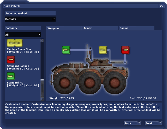Click the item list scrollbar thumb
167x129 pixels.
42,88
